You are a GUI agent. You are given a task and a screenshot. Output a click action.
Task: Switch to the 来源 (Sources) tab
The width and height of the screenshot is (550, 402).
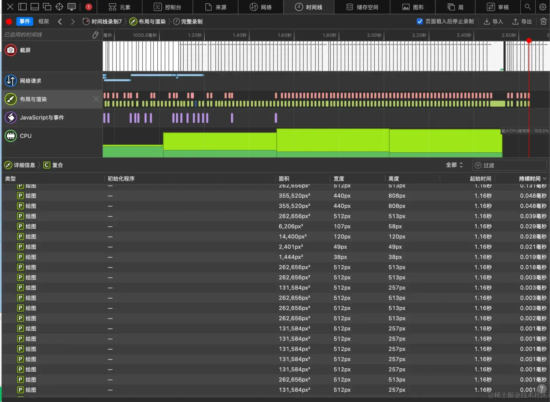coord(216,7)
